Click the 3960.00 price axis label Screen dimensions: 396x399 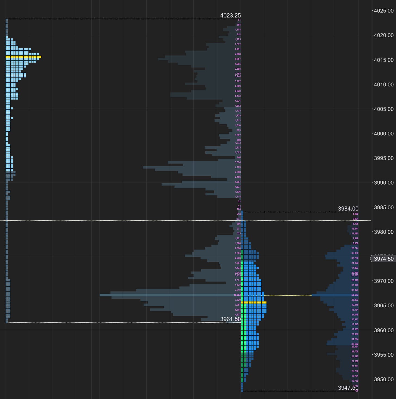(x=384, y=330)
